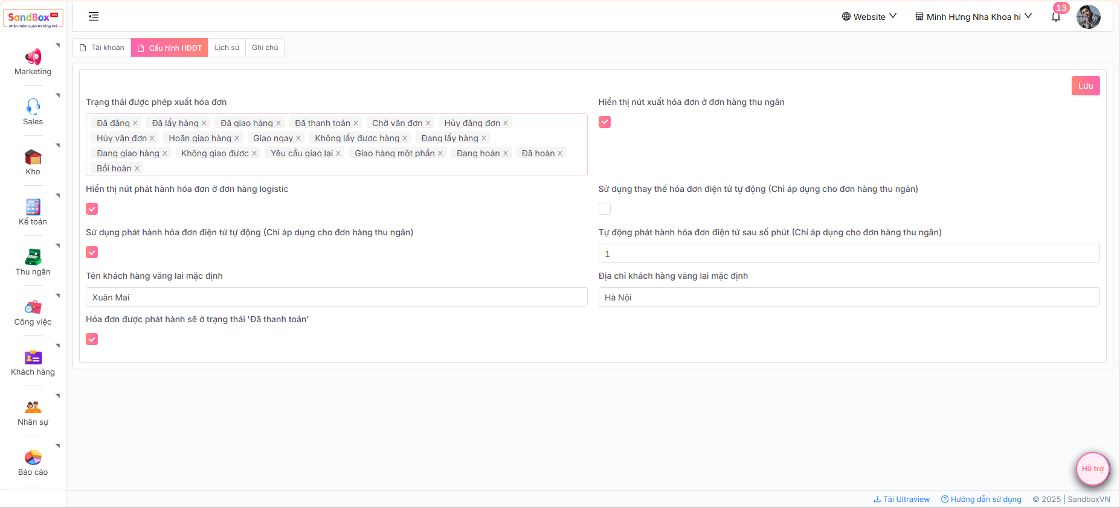Open the Kế toán calculator icon
The image size is (1120, 508).
tap(33, 208)
